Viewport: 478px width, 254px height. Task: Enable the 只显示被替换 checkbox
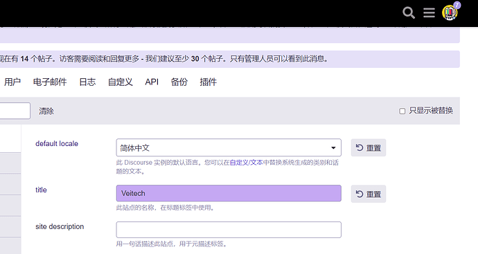[402, 111]
